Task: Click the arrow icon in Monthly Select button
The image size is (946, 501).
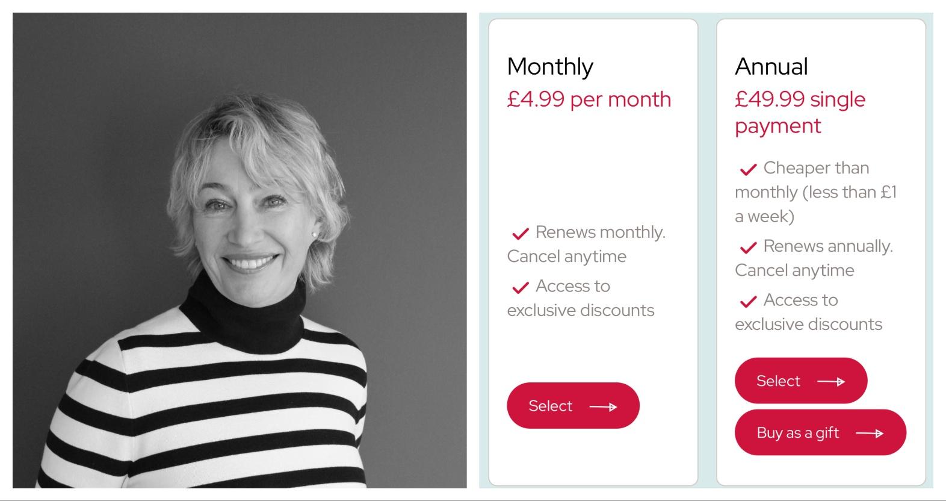Action: (x=603, y=407)
